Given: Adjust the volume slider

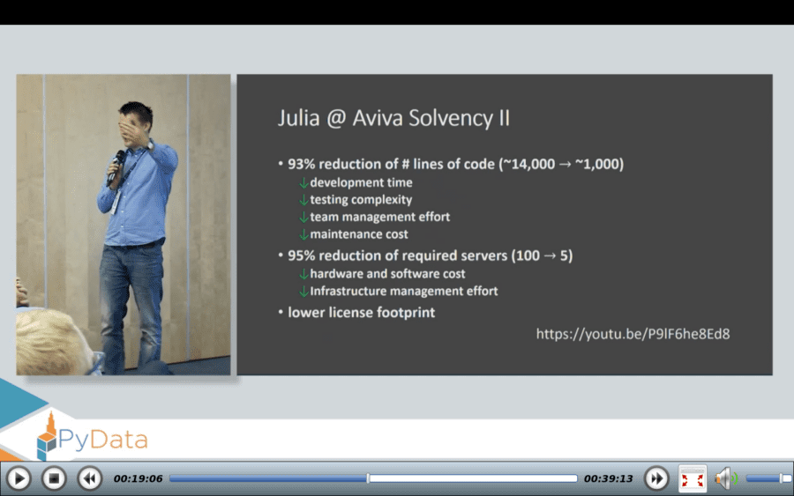Looking at the screenshot, I should 768,478.
